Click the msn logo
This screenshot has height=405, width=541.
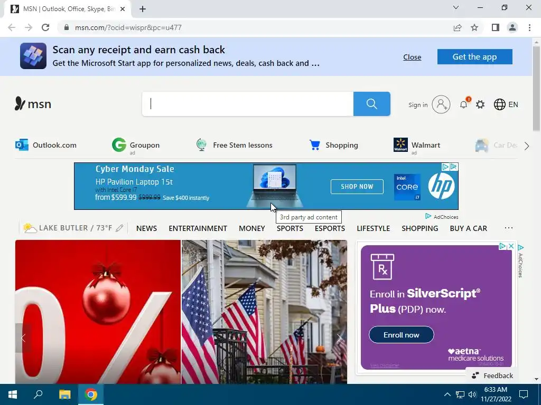pyautogui.click(x=33, y=104)
